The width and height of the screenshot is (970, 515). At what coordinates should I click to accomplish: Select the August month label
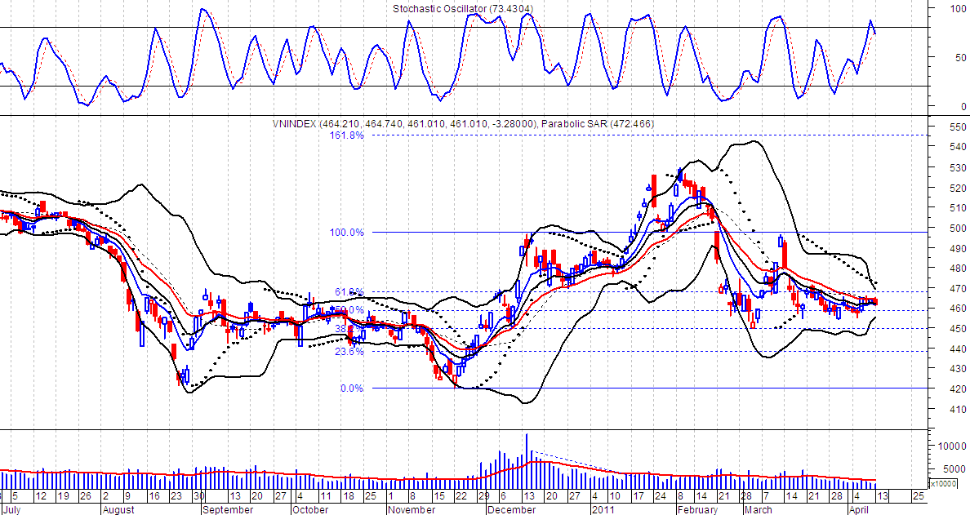click(118, 509)
